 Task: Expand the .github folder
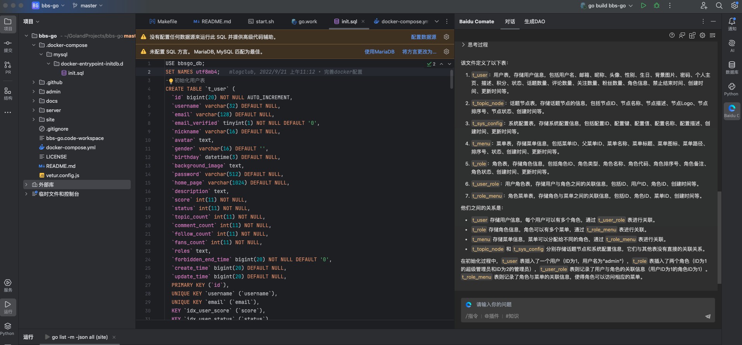point(34,82)
